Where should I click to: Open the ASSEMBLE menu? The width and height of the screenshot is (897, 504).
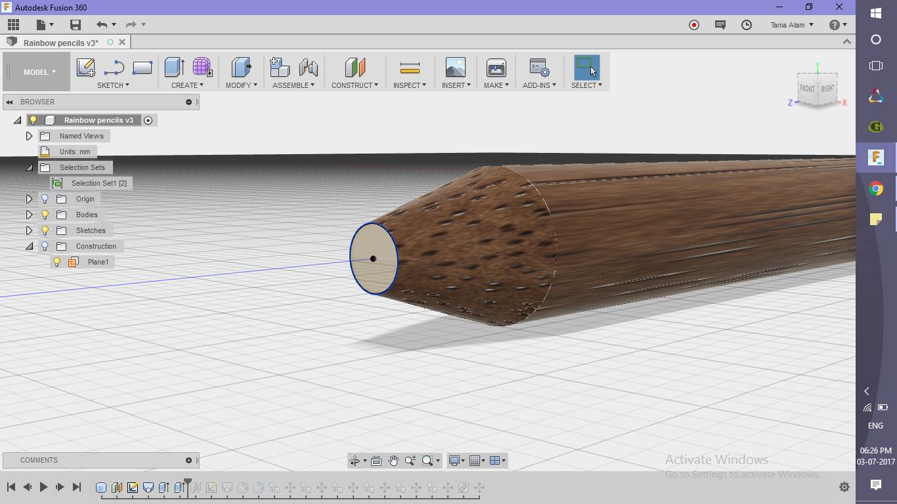tap(294, 85)
